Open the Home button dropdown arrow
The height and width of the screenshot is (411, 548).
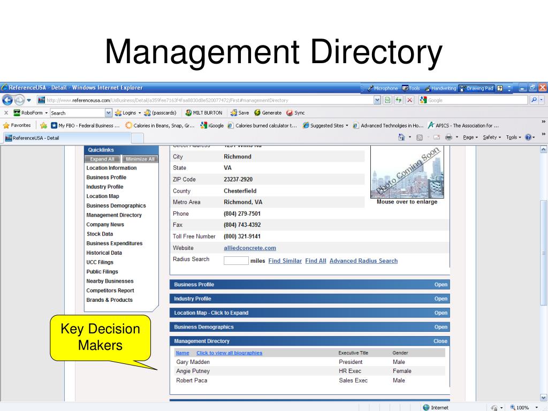pyautogui.click(x=409, y=138)
